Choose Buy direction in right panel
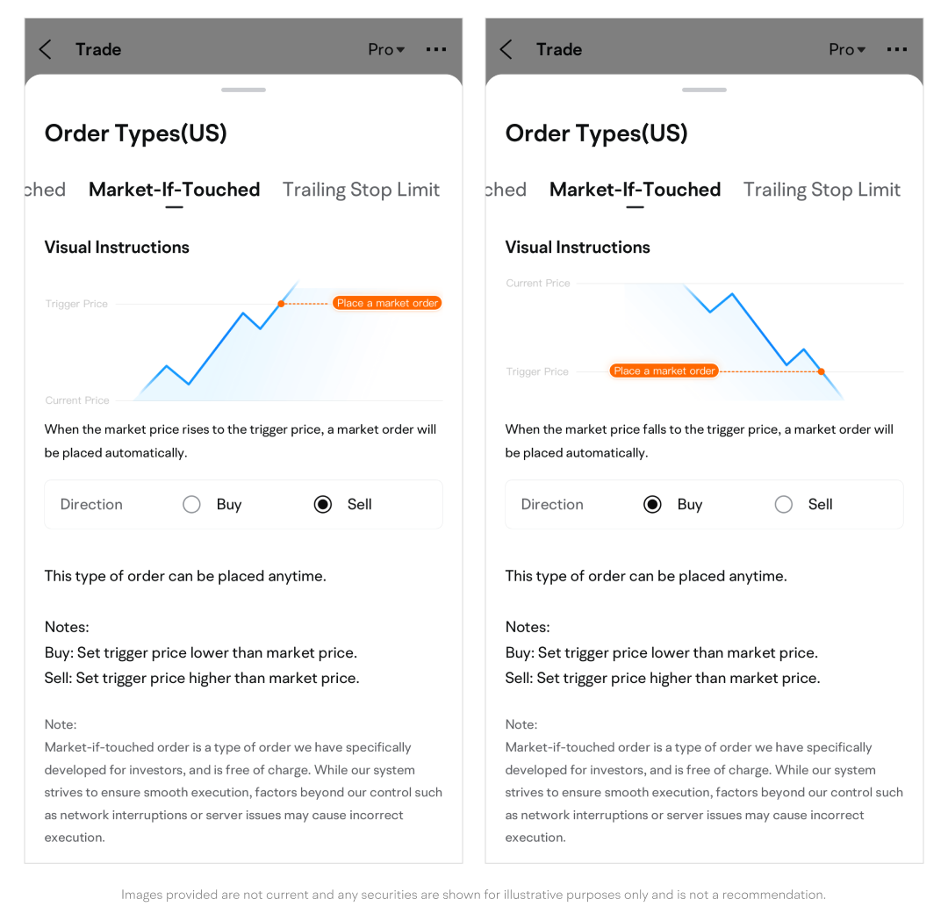The height and width of the screenshot is (921, 948). coord(652,504)
